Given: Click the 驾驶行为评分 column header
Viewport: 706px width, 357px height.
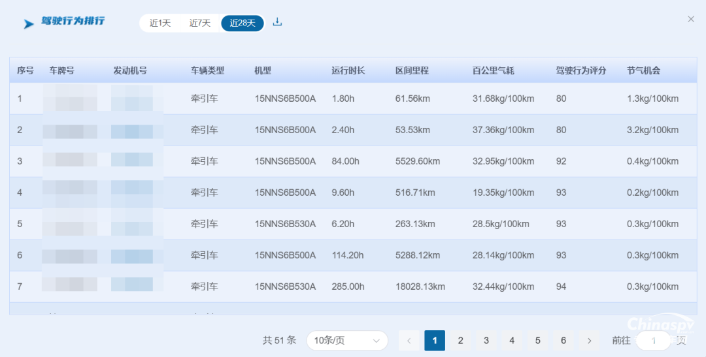Looking at the screenshot, I should coord(580,70).
